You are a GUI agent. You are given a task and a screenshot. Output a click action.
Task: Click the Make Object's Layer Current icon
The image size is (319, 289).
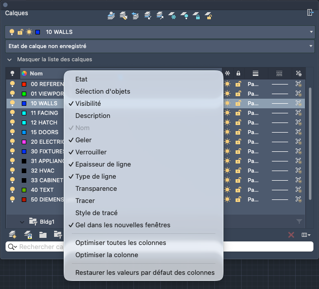pos(111,16)
